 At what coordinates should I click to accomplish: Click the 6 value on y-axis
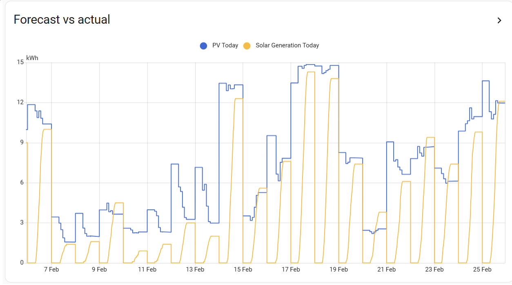[22, 183]
